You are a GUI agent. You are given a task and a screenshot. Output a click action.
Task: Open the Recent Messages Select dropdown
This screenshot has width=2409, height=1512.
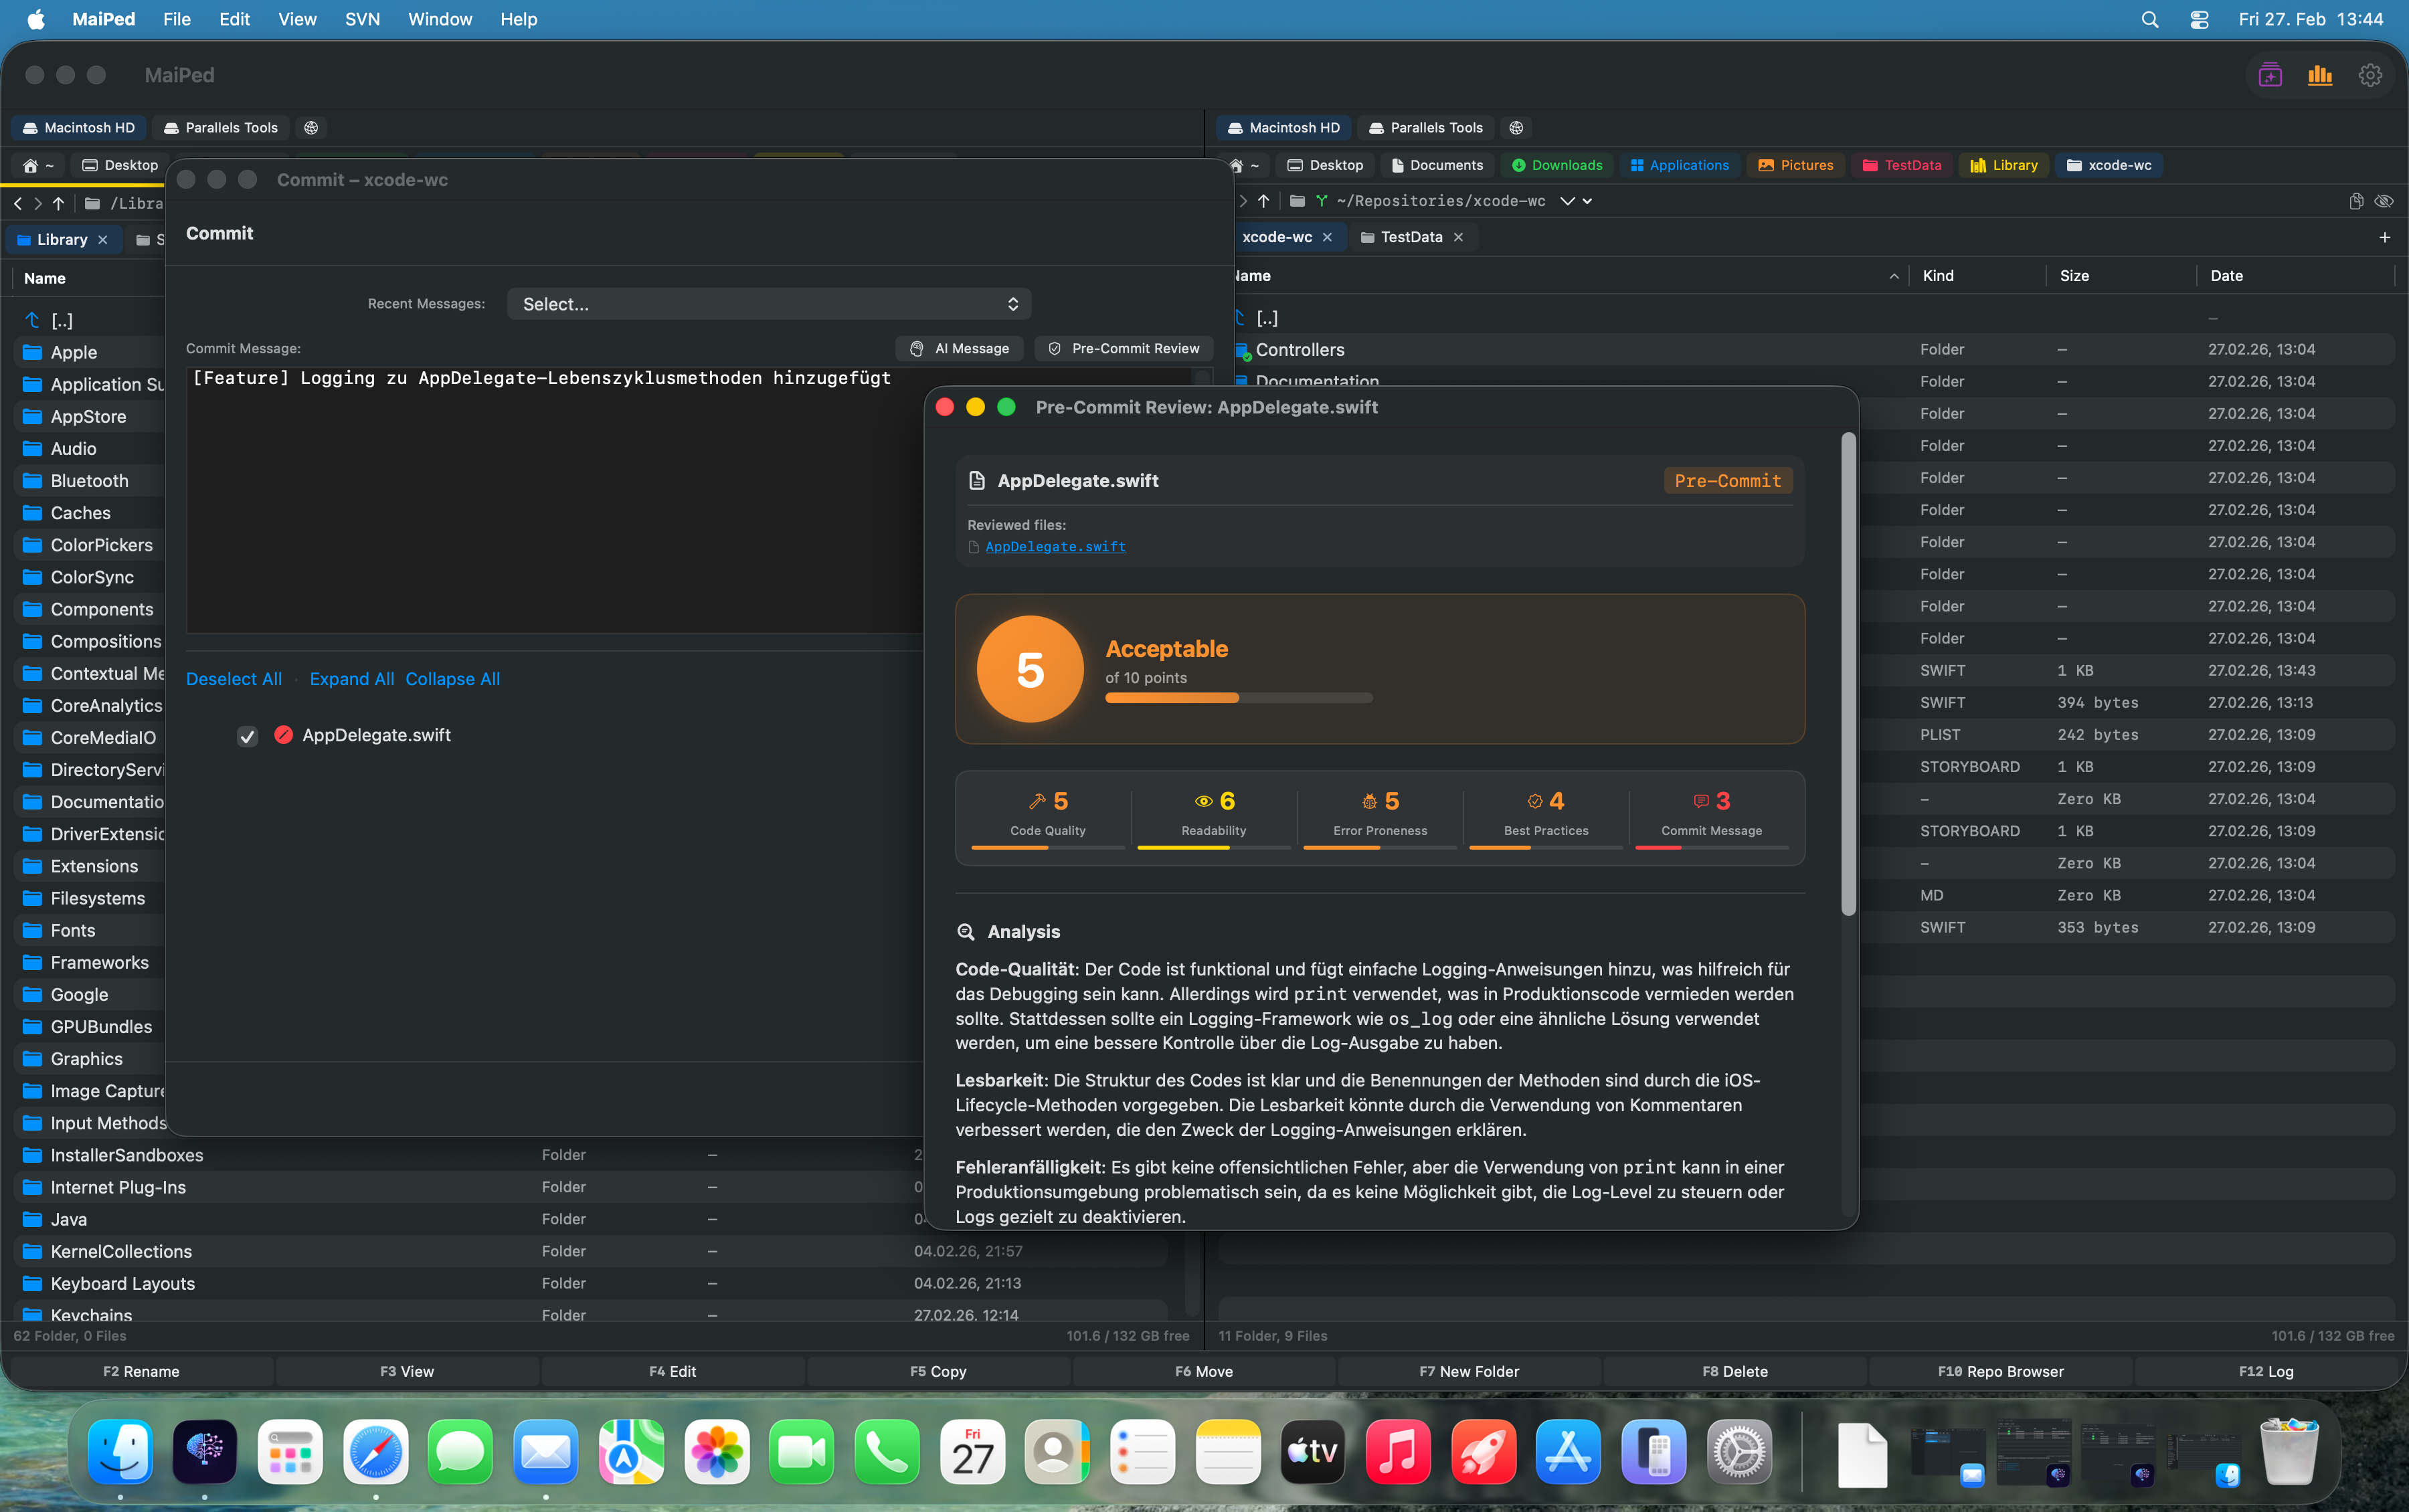coord(767,303)
